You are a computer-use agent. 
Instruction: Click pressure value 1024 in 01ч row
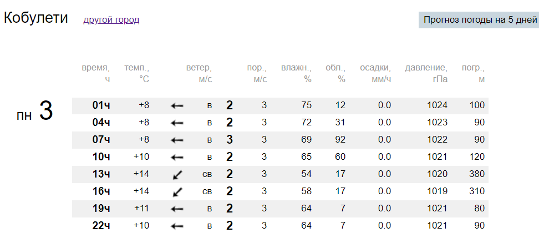438,105
